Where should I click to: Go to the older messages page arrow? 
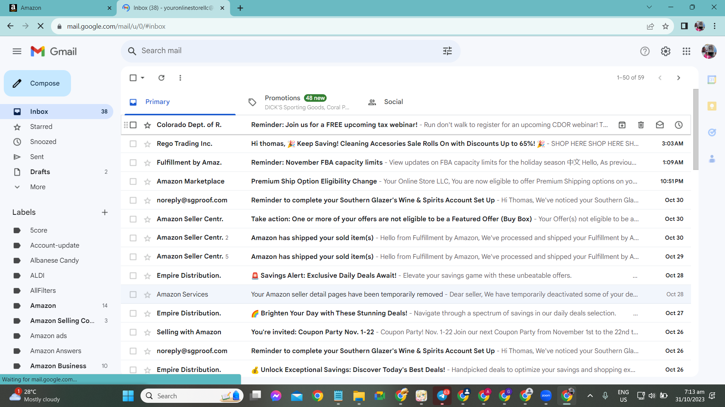click(679, 78)
